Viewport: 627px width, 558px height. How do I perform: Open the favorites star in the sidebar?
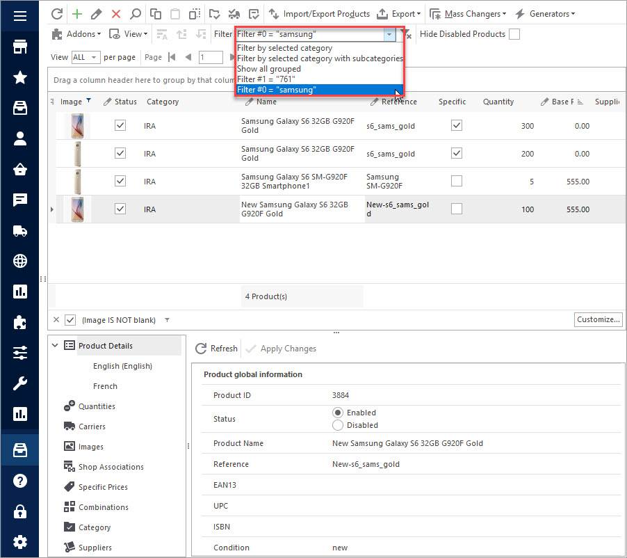coord(20,77)
